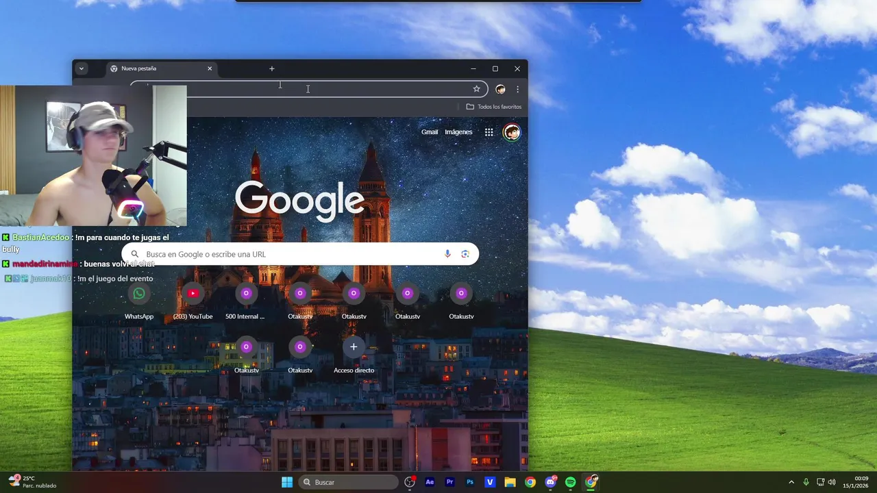Image resolution: width=877 pixels, height=493 pixels.
Task: Open Spotify from taskbar
Action: click(x=570, y=482)
